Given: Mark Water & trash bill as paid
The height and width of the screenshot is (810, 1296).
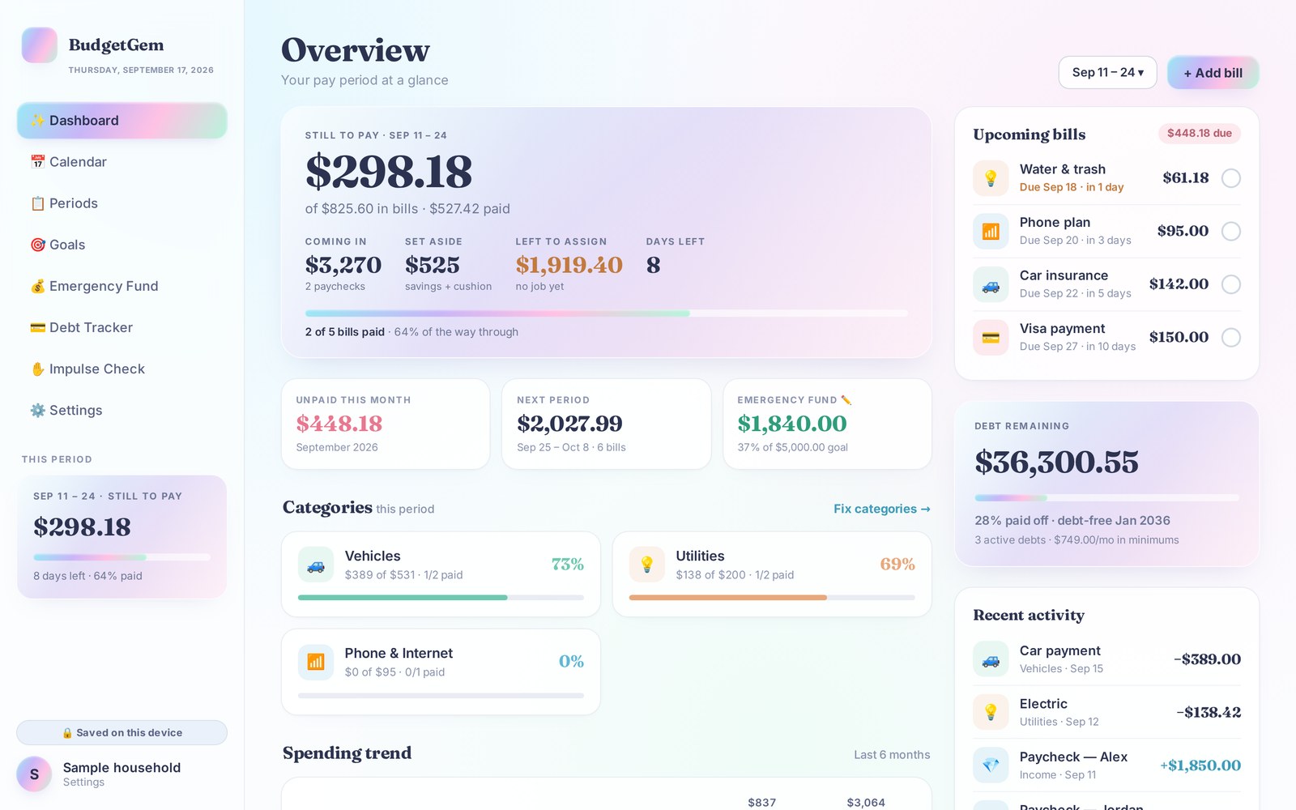Looking at the screenshot, I should (x=1230, y=178).
